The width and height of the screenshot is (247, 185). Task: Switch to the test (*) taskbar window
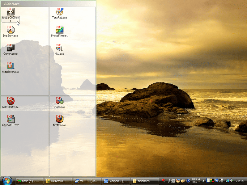[x=29, y=181]
